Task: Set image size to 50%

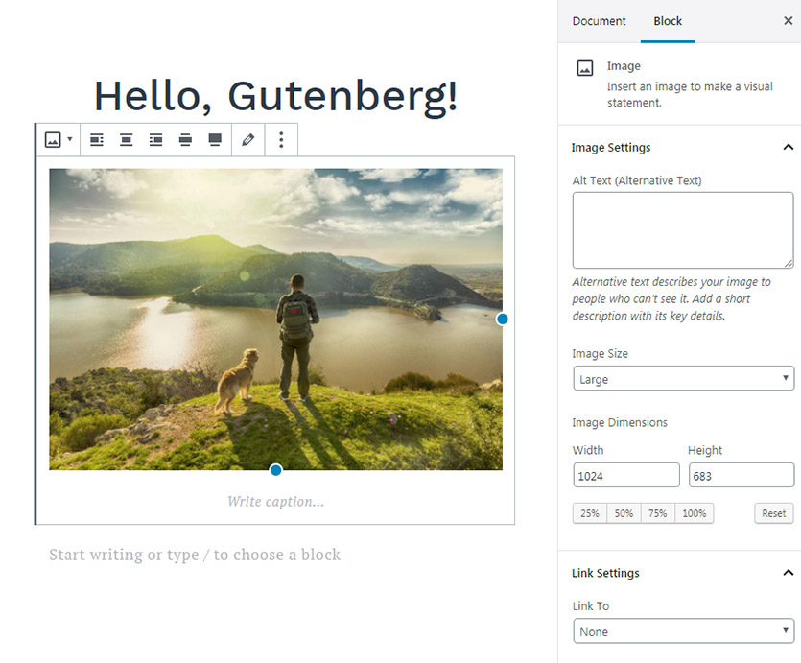Action: coord(624,513)
